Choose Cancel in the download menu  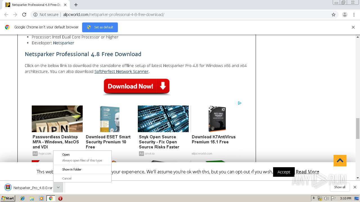[x=82, y=178]
